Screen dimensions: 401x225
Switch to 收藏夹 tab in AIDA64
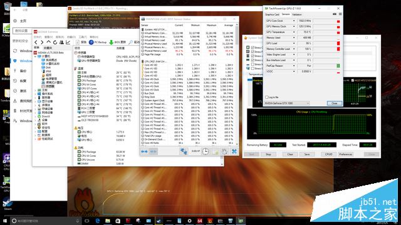tap(48, 48)
